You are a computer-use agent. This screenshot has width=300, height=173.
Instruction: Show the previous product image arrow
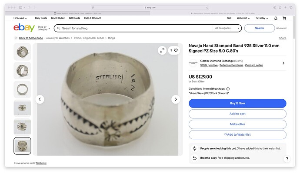40,99
